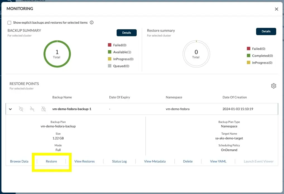
Task: Click the Namespace column header
Action: point(174,97)
